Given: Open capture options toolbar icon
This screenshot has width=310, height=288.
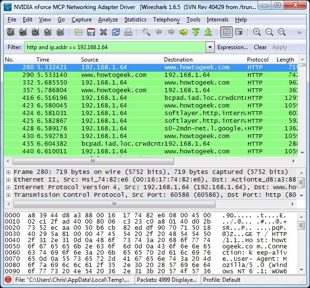Looking at the screenshot, I should 23,32.
